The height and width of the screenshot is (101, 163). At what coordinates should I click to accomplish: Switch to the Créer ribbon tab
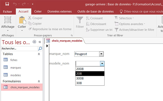coord(38,11)
